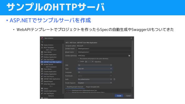Open the Docker Support dropdown showing Disabled
The width and height of the screenshot is (185, 104).
pos(95,83)
